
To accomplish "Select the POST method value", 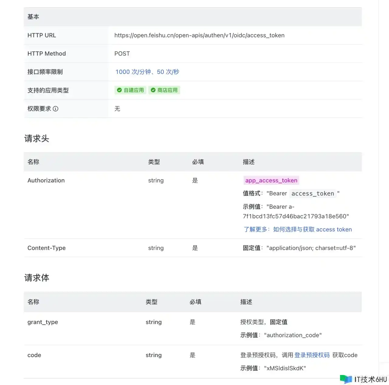I will 122,54.
